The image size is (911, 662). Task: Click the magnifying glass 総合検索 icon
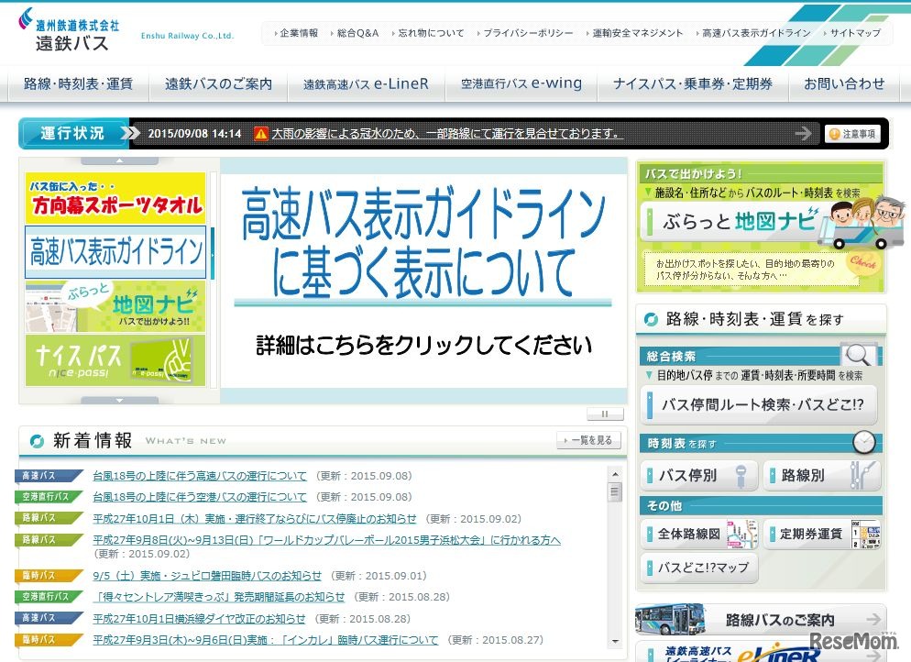(x=858, y=355)
